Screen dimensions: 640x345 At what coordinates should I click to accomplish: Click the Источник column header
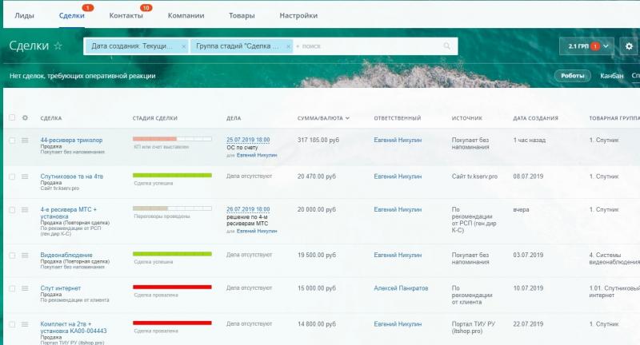tap(467, 118)
